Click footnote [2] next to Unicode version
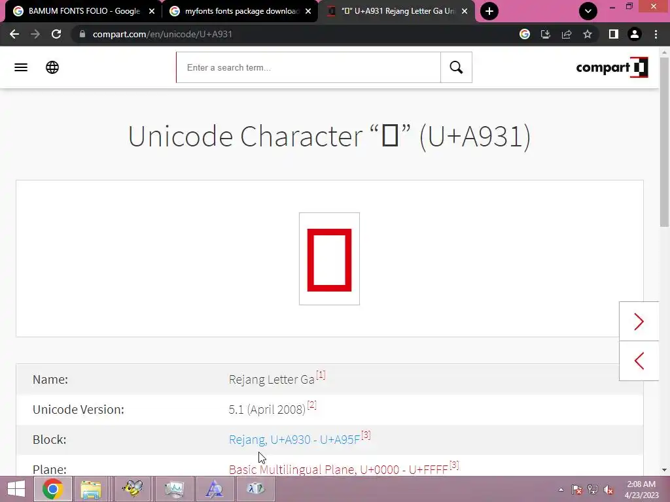Viewport: 670px width, 502px height. pyautogui.click(x=312, y=405)
